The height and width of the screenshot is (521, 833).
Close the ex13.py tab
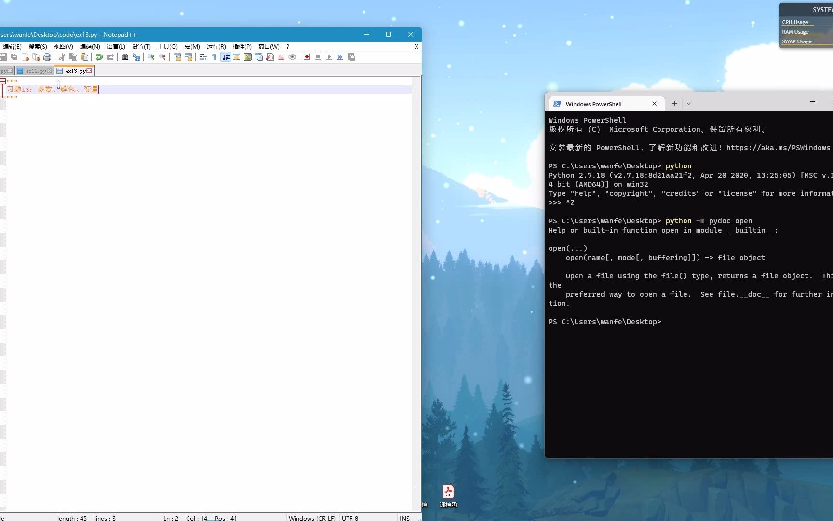[89, 71]
